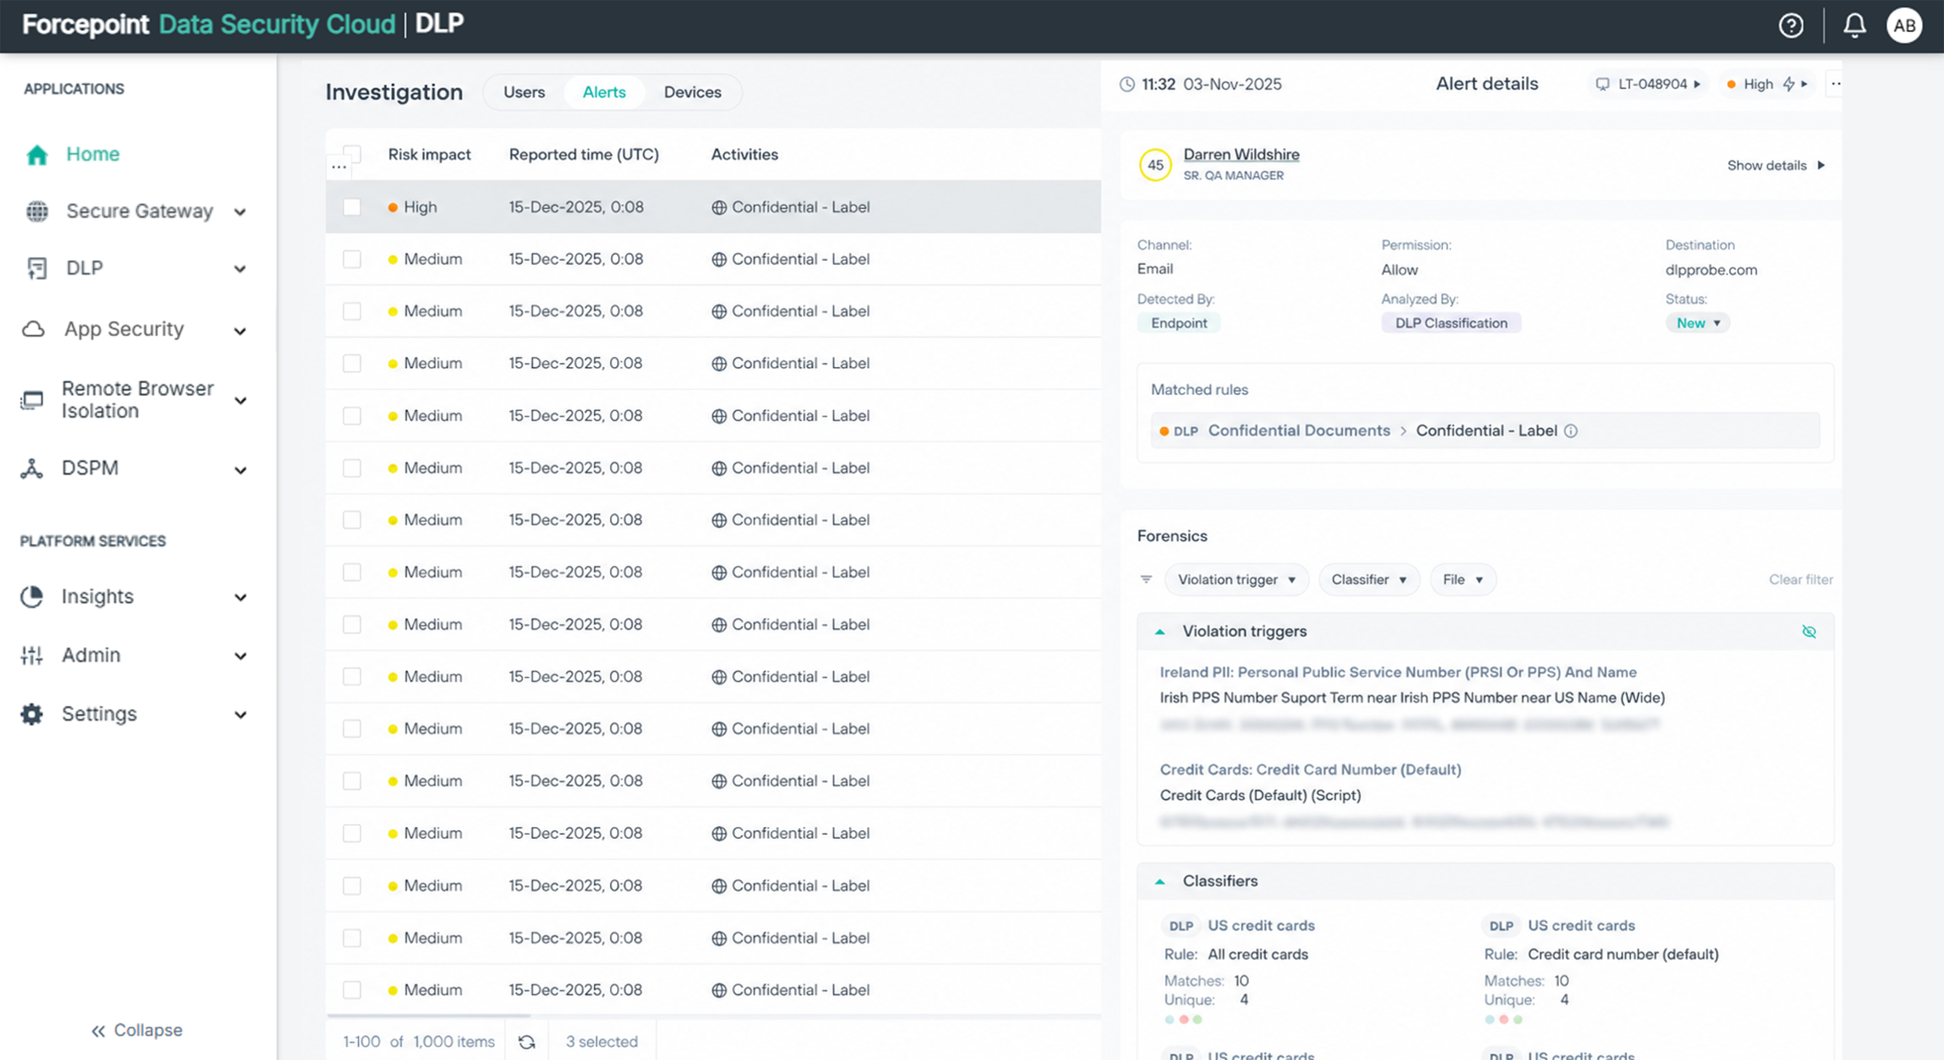Image resolution: width=1944 pixels, height=1060 pixels.
Task: Open the File filter dropdown
Action: (1462, 580)
